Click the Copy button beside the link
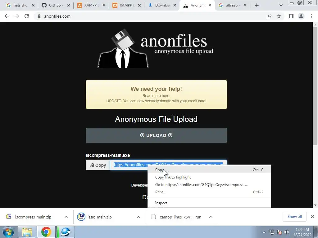This screenshot has width=318, height=238. tap(98, 165)
